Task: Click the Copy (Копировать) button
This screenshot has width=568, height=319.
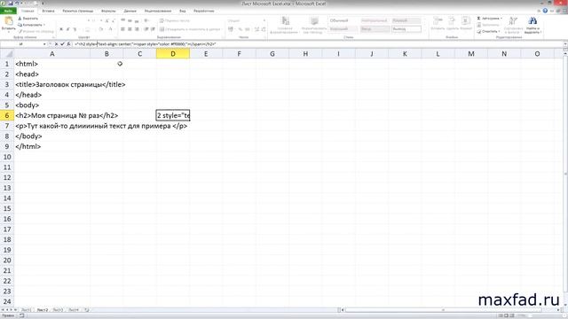Action: (31, 25)
